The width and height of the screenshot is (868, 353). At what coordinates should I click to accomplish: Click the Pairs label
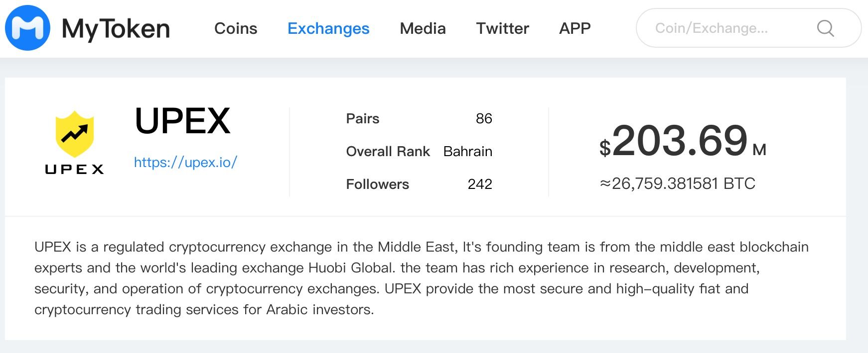coord(362,118)
